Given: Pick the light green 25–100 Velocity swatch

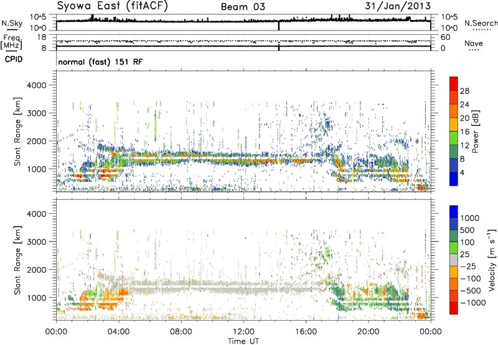Looking at the screenshot, I should click(454, 248).
